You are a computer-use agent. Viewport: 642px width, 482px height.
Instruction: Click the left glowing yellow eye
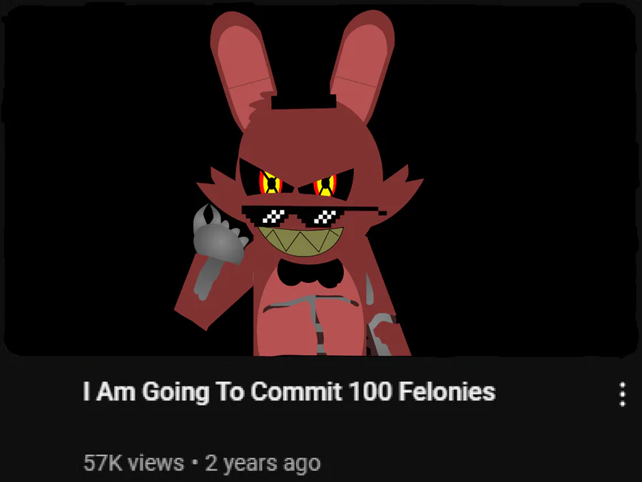coord(270,182)
